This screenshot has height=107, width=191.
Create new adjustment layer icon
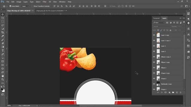click(169, 92)
